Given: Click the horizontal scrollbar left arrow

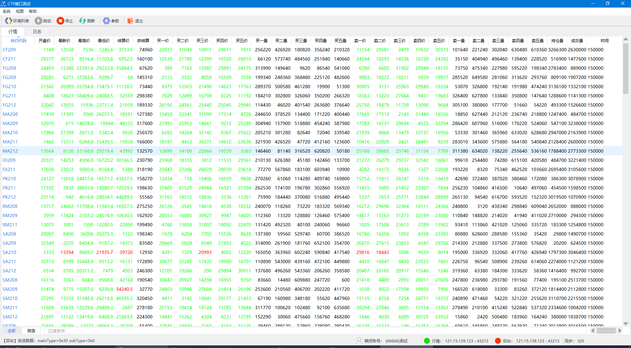Looking at the screenshot, I should (x=593, y=331).
